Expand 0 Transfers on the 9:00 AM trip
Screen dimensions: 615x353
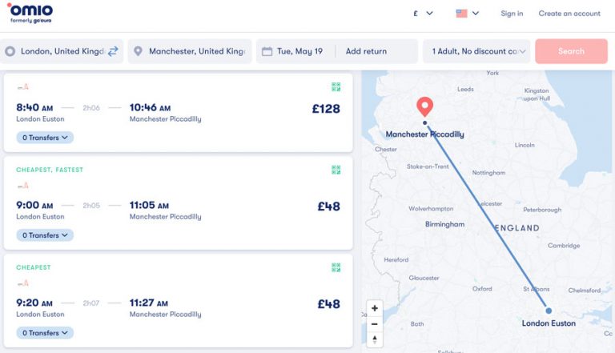point(45,235)
